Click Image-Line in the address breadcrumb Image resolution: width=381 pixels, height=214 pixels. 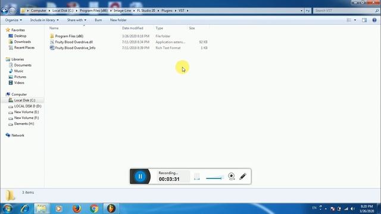[122, 11]
